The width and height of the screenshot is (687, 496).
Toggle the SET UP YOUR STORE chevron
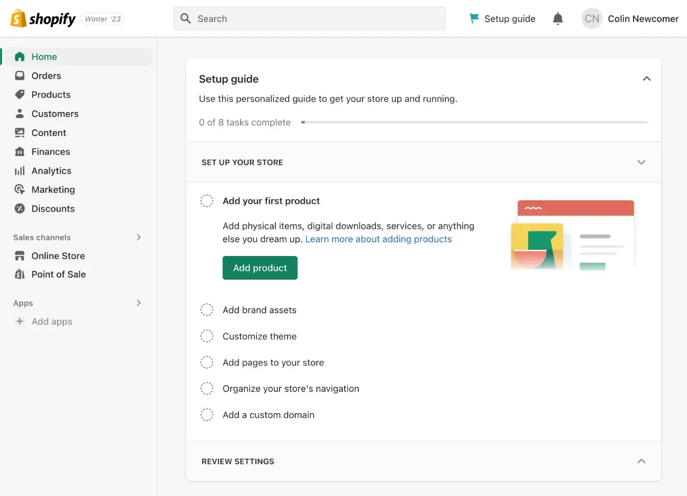(x=641, y=162)
